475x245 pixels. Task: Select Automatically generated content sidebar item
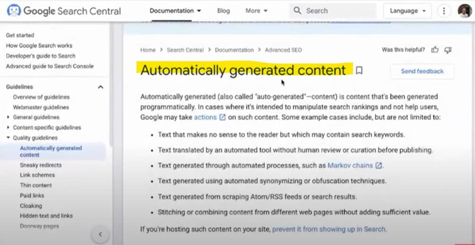coord(51,151)
